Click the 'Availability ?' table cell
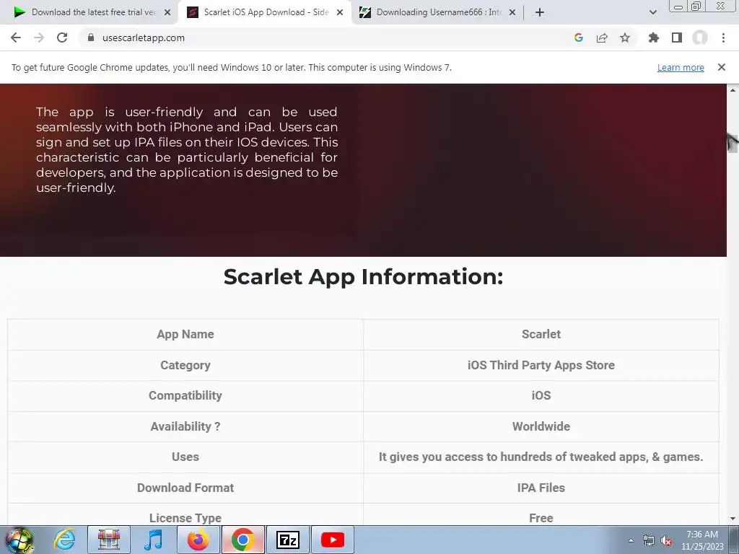This screenshot has height=554, width=739. (185, 426)
